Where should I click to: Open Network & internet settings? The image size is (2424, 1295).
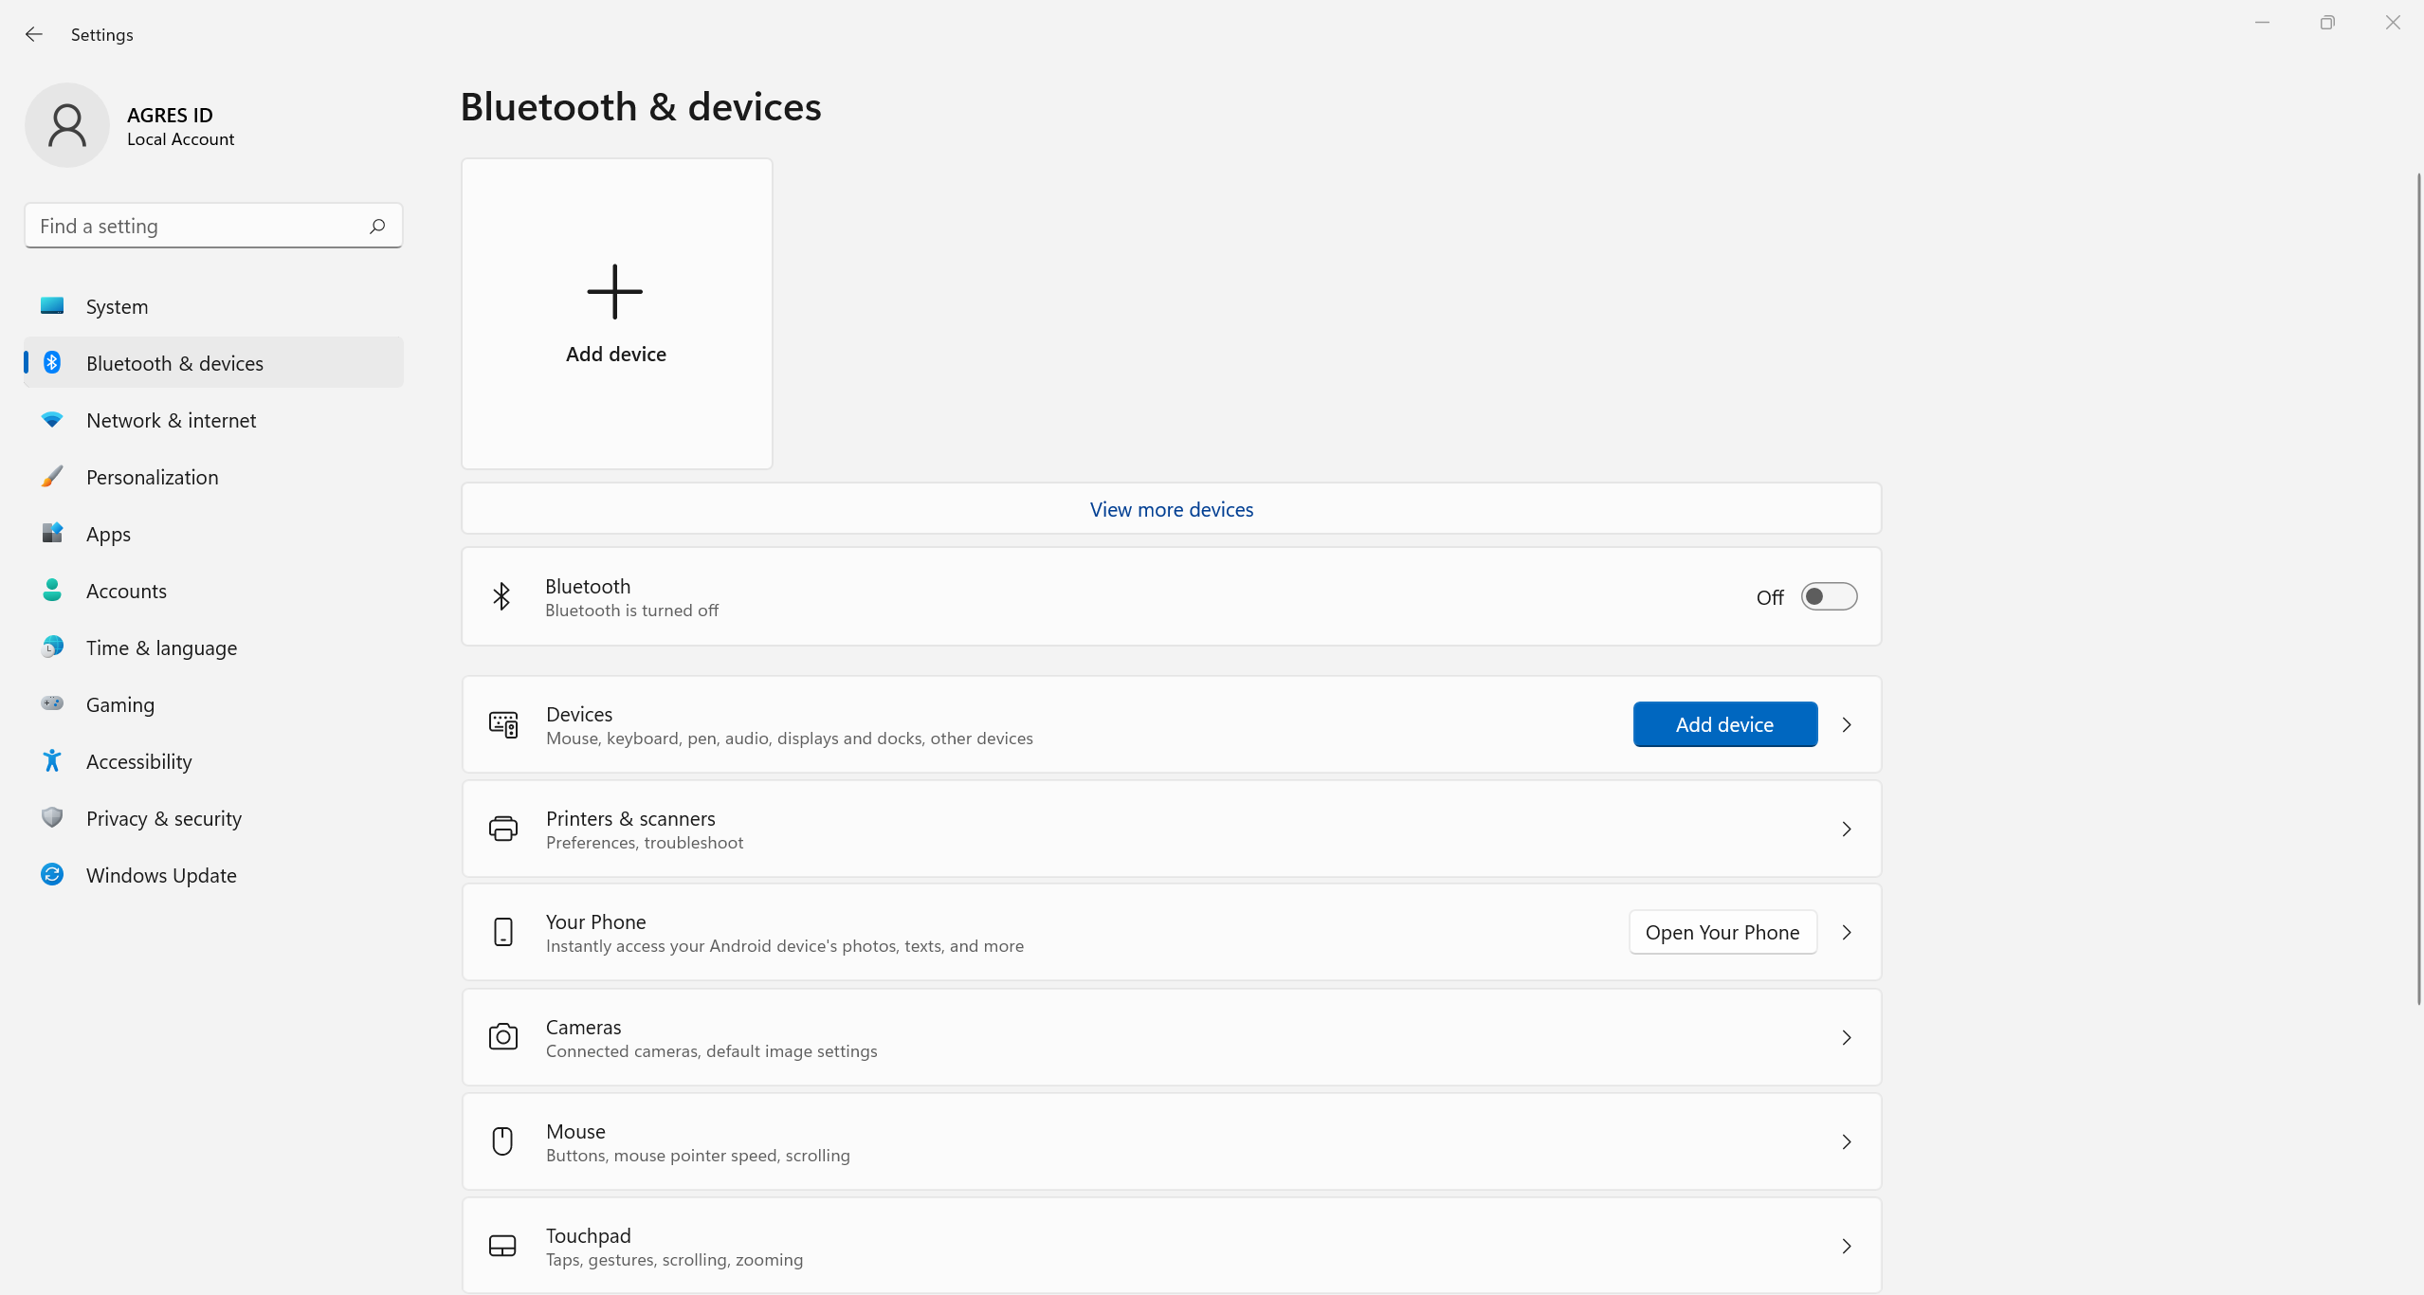171,421
